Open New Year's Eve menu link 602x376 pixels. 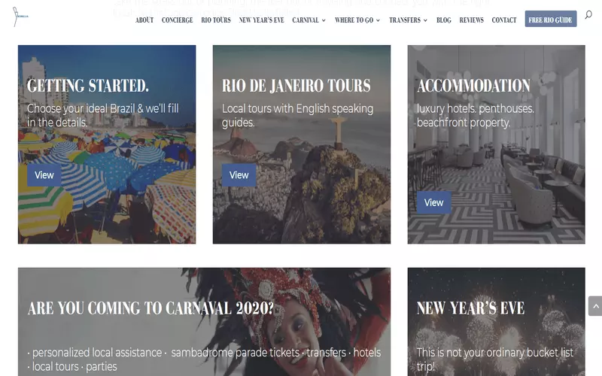[261, 20]
